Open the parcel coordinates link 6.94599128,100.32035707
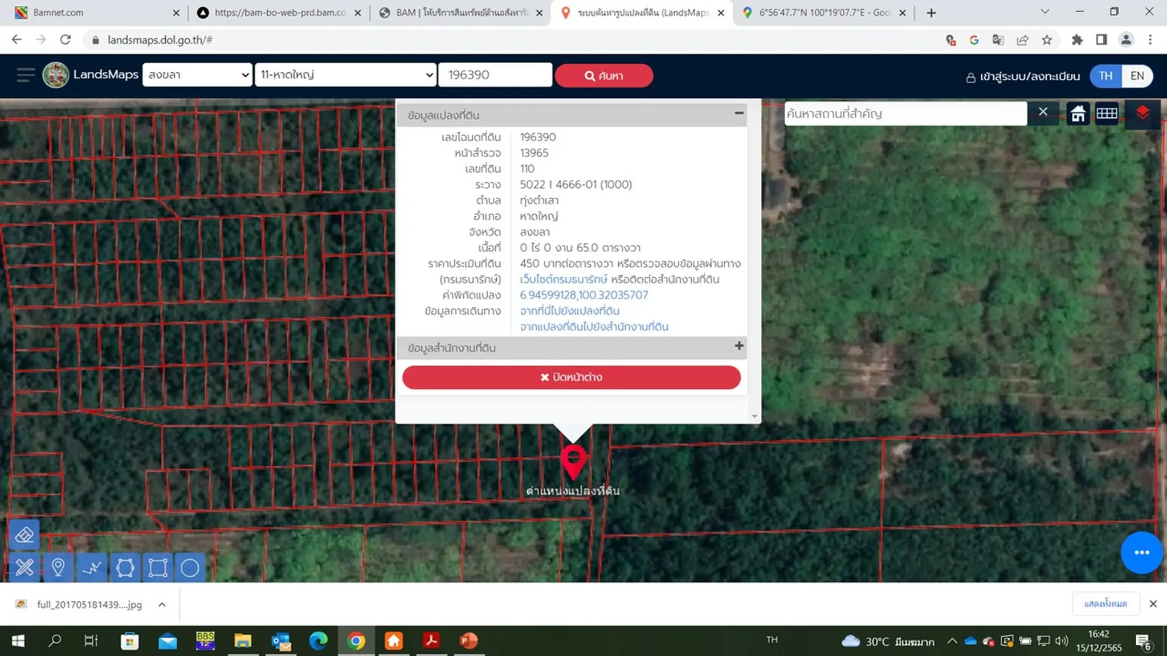1167x656 pixels. [583, 295]
